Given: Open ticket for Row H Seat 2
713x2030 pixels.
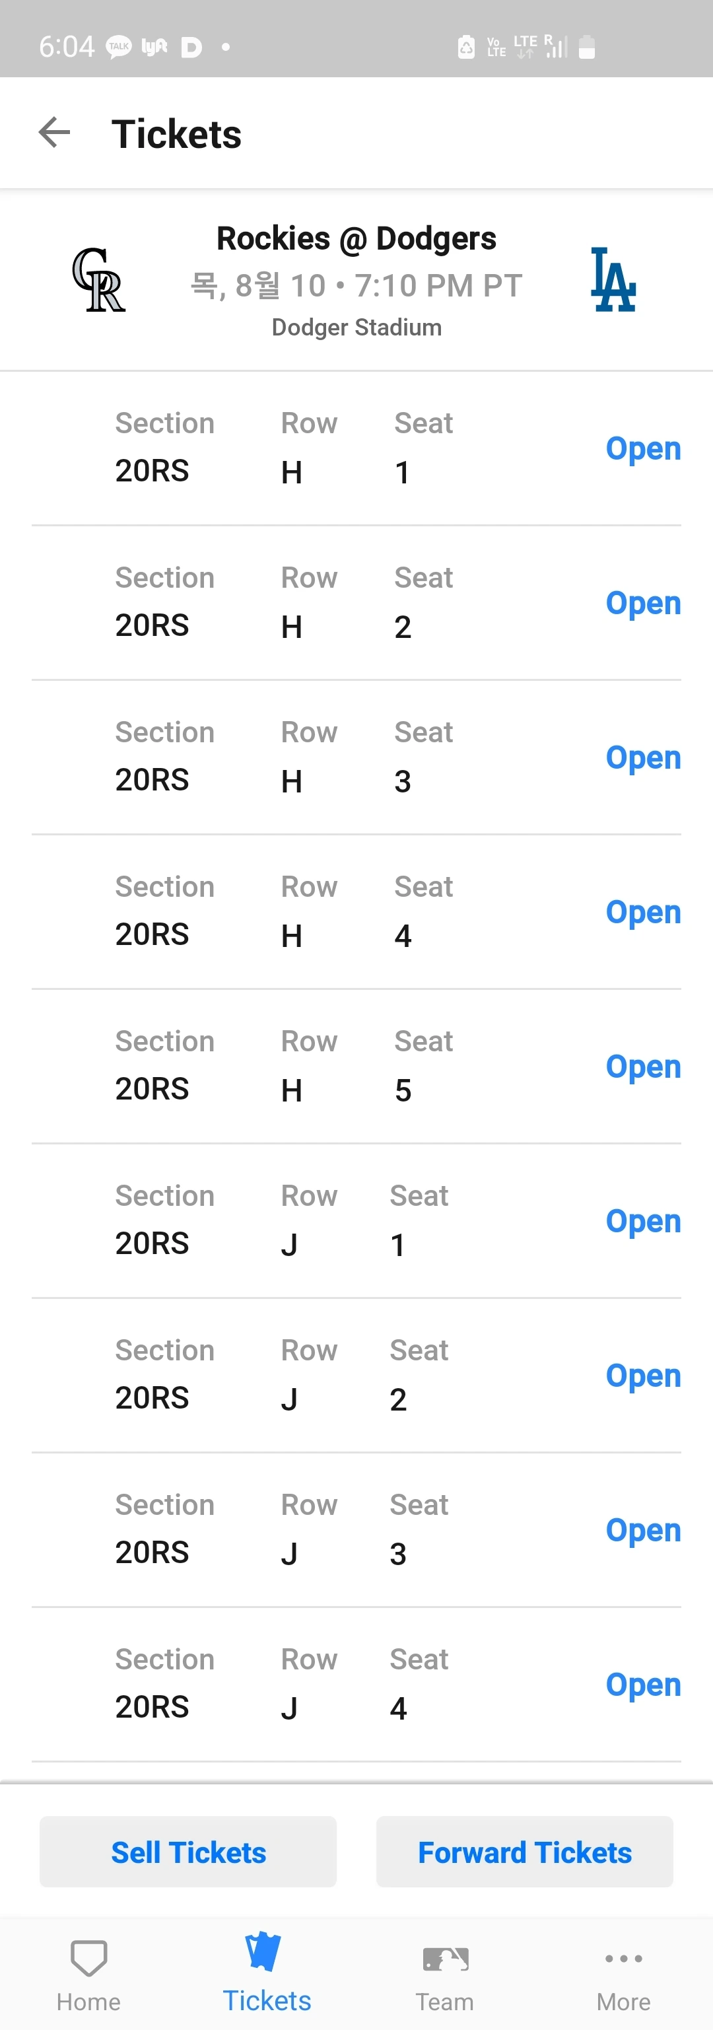Looking at the screenshot, I should (643, 603).
